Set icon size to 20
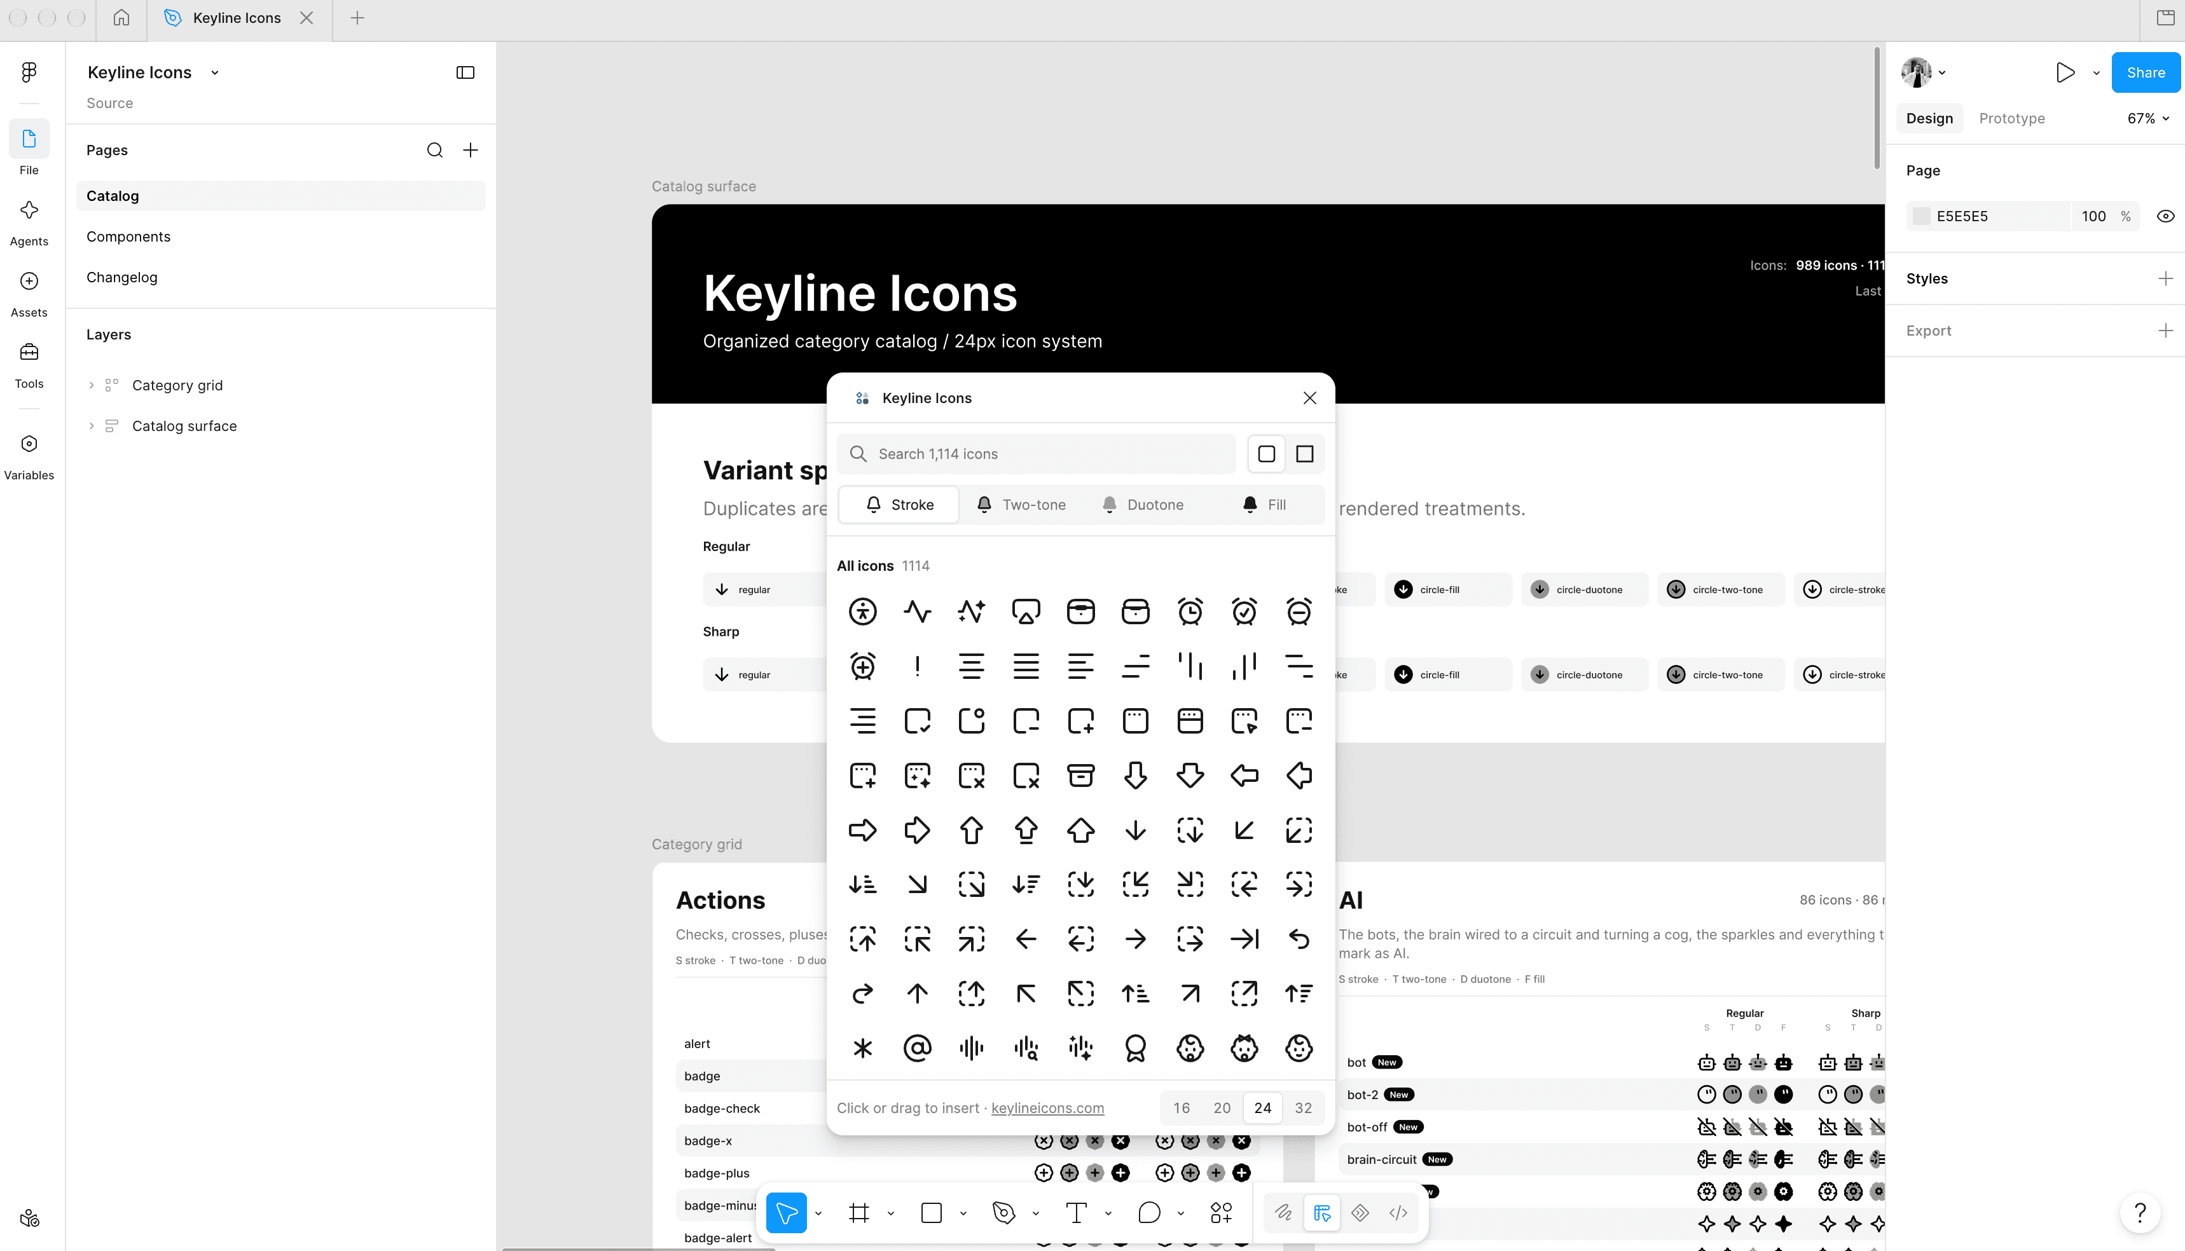Image resolution: width=2185 pixels, height=1251 pixels. tap(1222, 1107)
